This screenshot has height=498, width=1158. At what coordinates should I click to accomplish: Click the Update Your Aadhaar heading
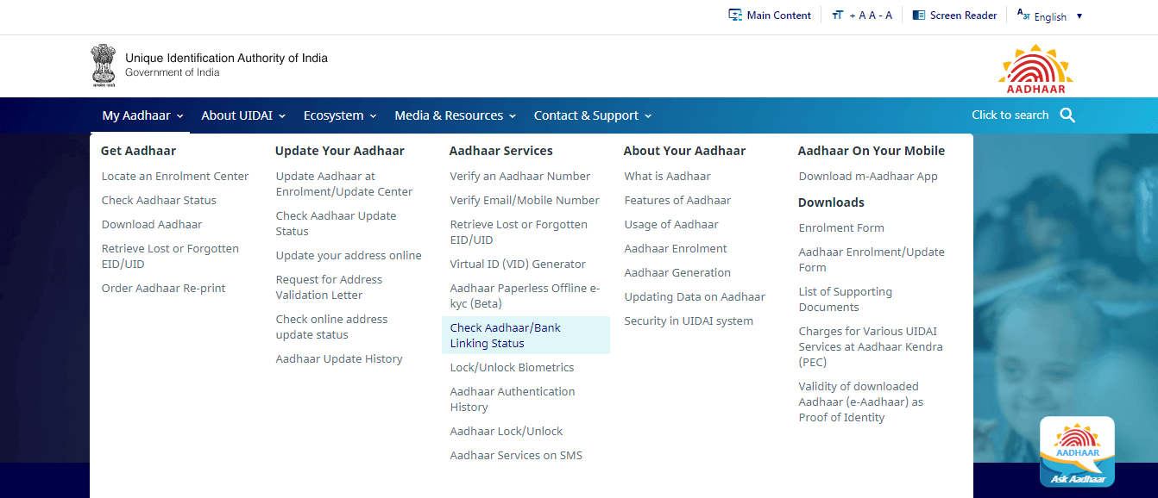(x=340, y=150)
